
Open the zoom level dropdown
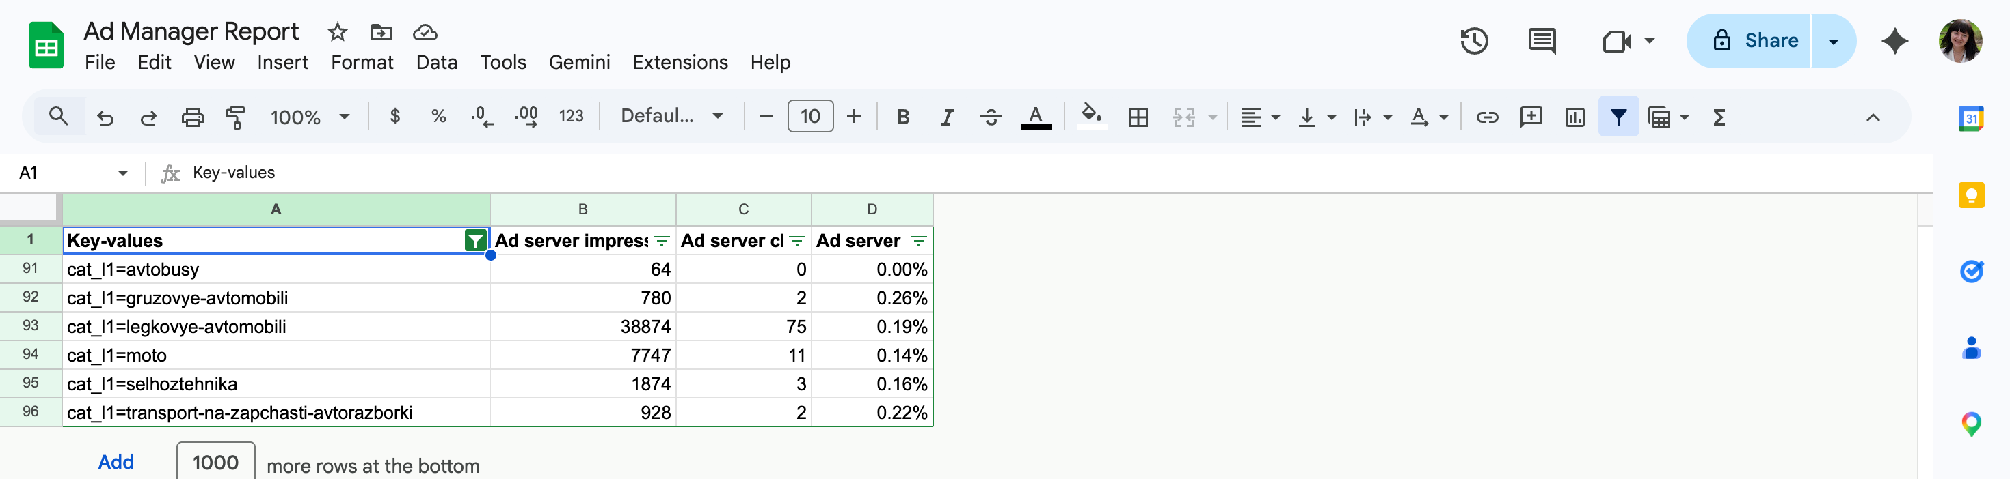310,117
